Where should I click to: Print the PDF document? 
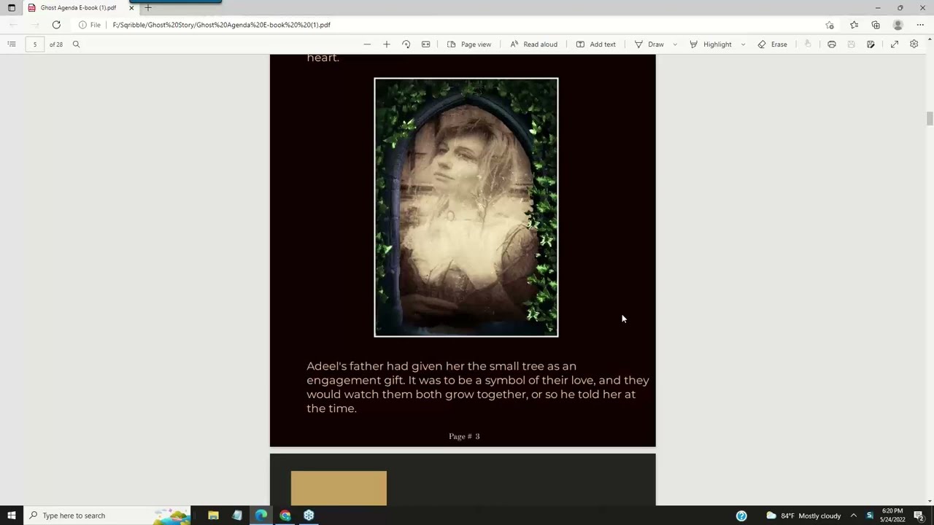point(832,44)
